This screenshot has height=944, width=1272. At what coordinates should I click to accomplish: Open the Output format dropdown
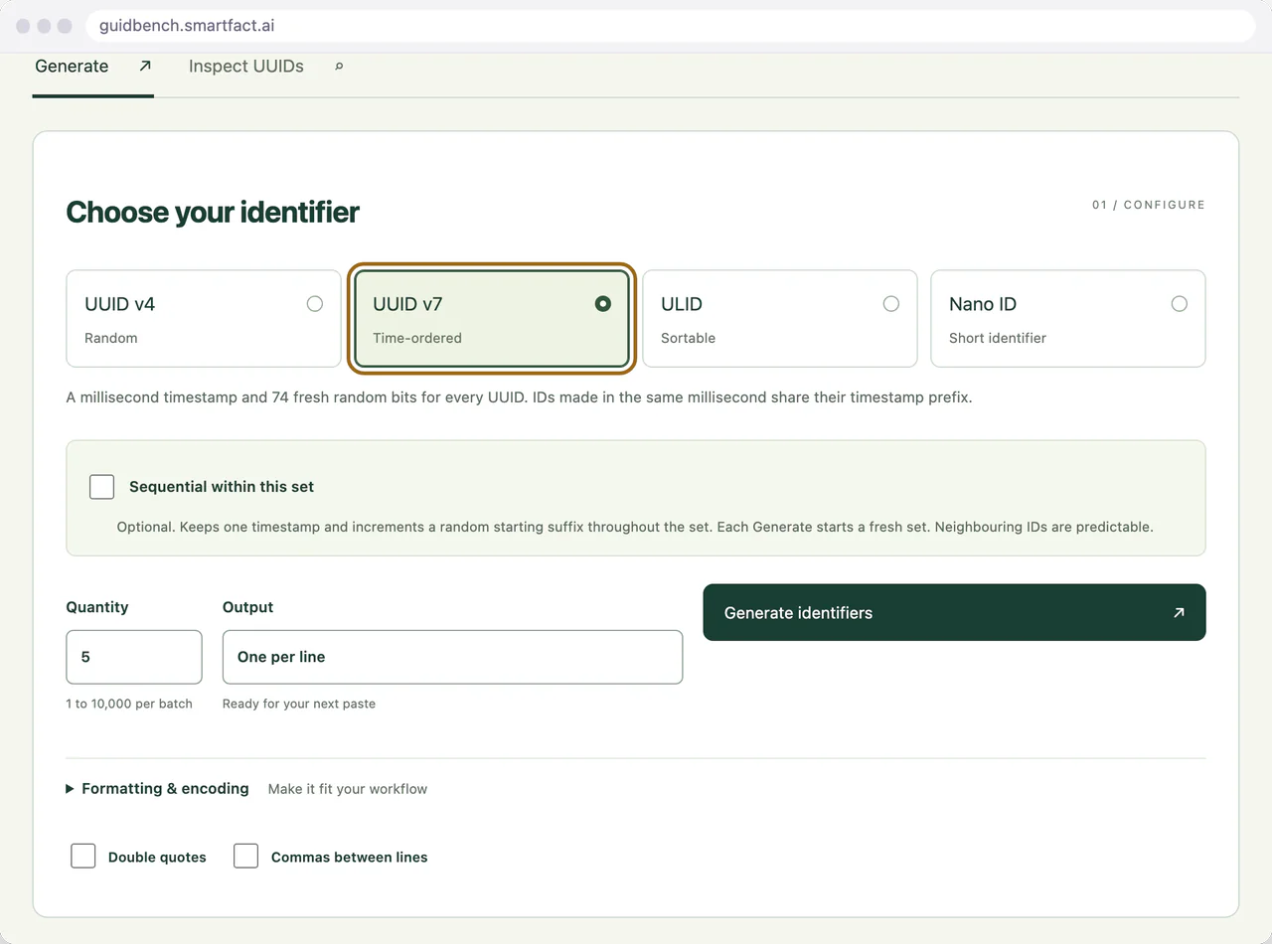(x=452, y=657)
